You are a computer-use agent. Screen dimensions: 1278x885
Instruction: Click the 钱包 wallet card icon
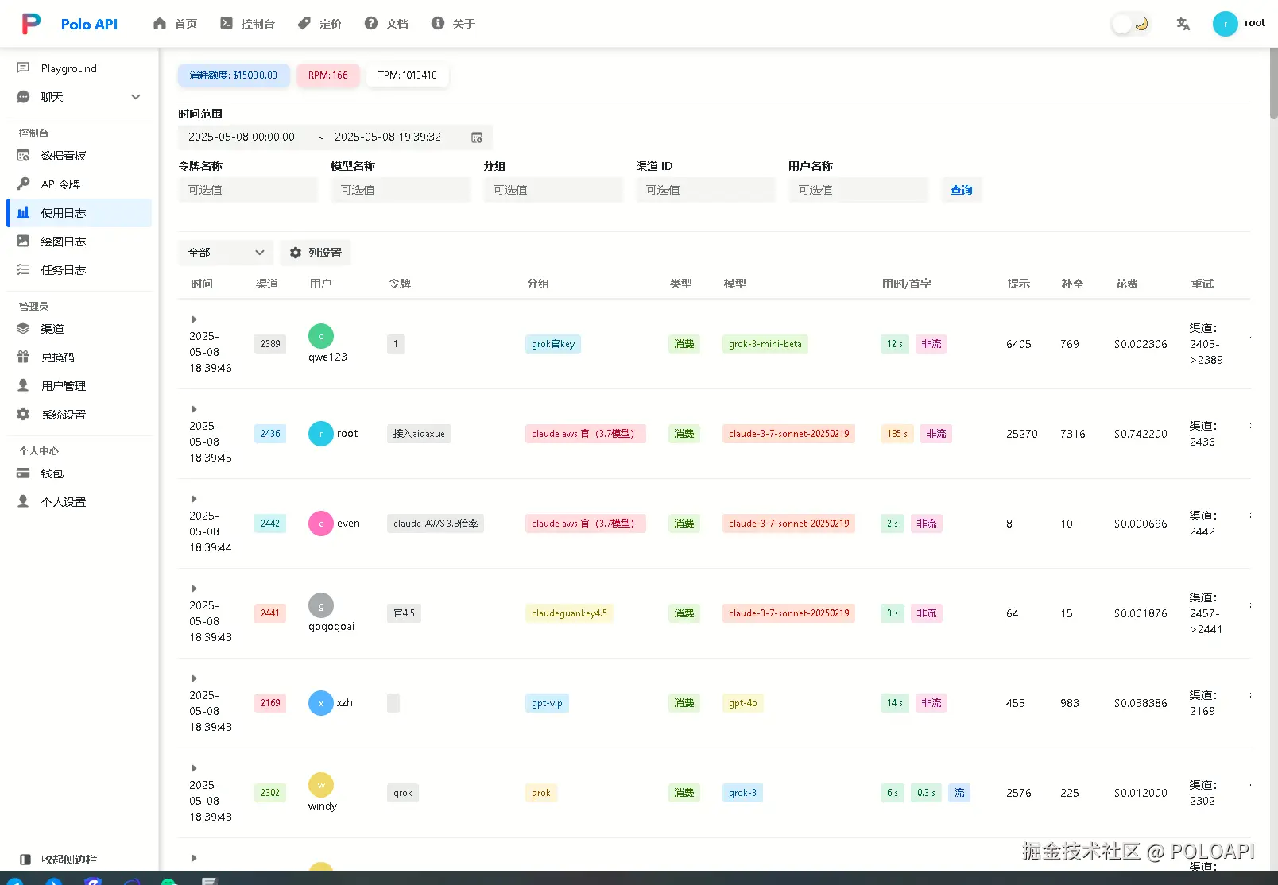(23, 473)
